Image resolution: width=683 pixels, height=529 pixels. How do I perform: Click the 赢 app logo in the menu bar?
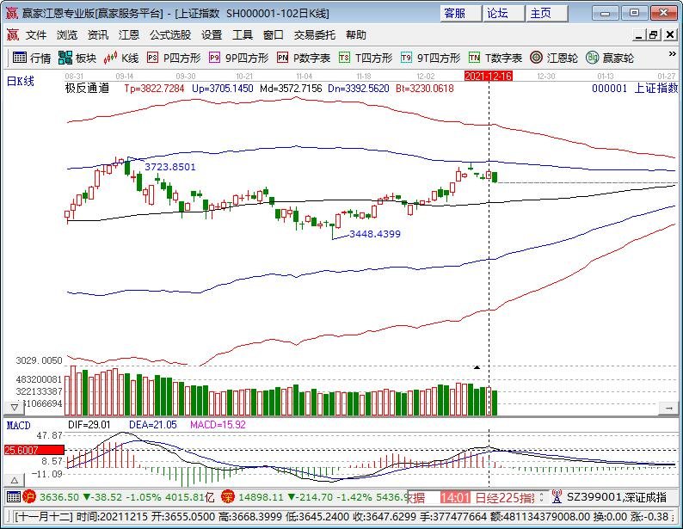[x=13, y=34]
